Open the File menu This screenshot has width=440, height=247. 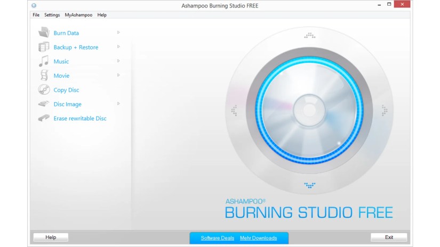pos(36,15)
